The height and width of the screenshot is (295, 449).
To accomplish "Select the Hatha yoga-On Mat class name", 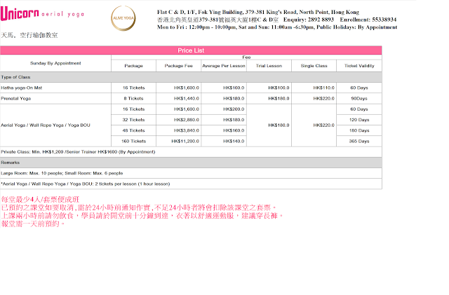I will click(x=22, y=88).
